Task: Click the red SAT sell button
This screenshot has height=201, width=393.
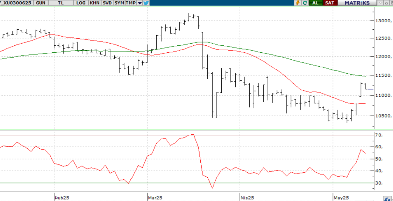Action: tap(330, 3)
